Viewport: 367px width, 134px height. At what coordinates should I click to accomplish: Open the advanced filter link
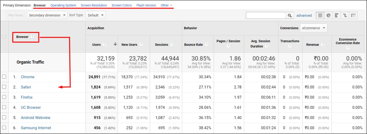[304, 16]
